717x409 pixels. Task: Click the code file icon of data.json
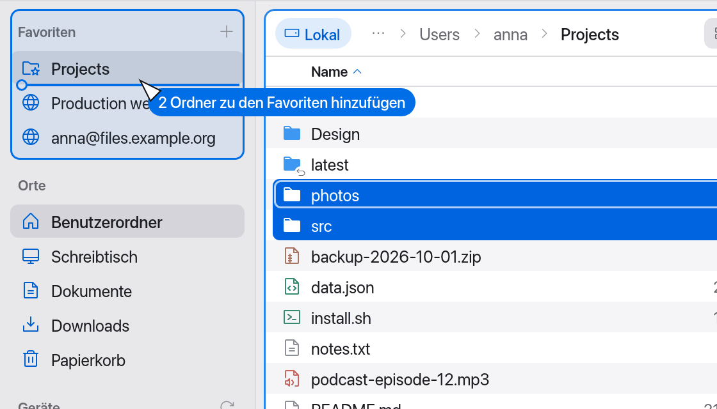point(292,287)
